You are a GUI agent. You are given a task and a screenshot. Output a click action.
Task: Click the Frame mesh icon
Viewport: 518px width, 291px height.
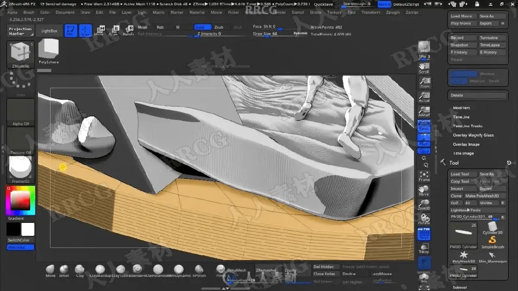tap(424, 175)
